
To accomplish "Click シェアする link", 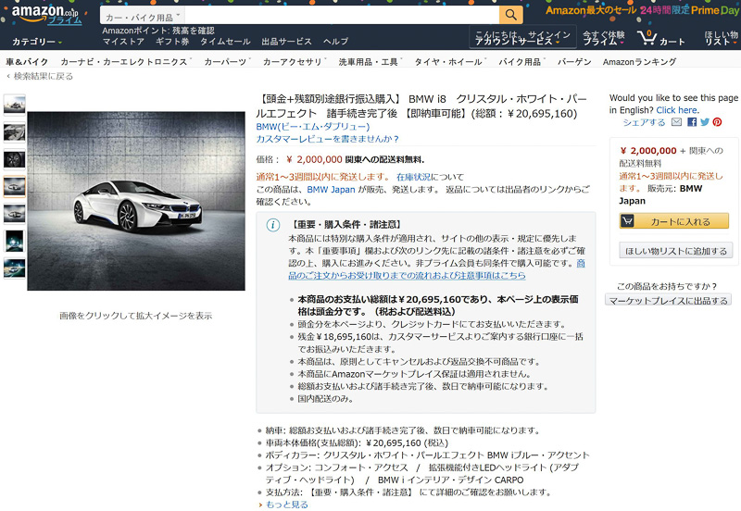I will (x=644, y=122).
